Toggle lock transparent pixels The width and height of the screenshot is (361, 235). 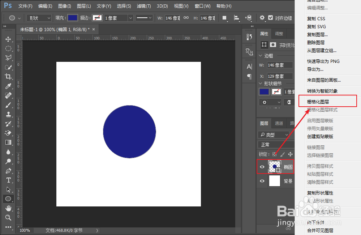[x=274, y=154]
